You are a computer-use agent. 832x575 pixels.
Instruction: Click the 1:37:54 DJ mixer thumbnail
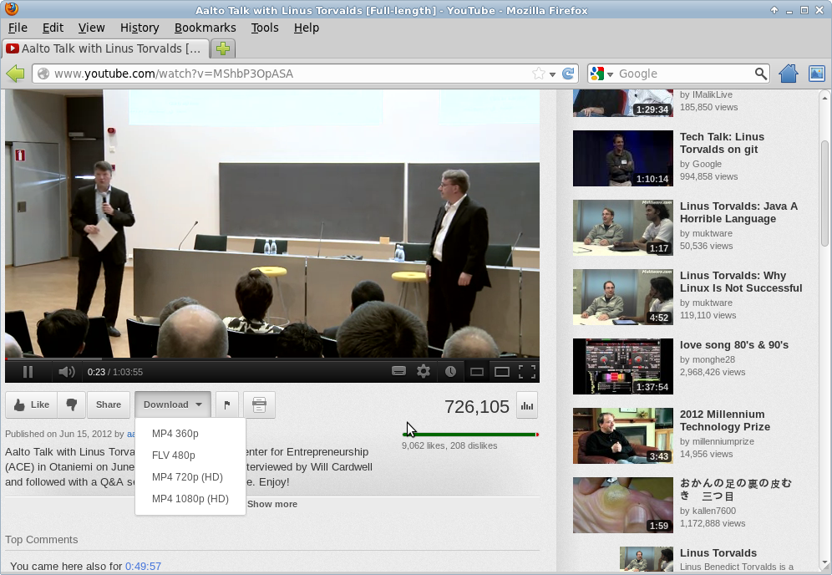(623, 366)
